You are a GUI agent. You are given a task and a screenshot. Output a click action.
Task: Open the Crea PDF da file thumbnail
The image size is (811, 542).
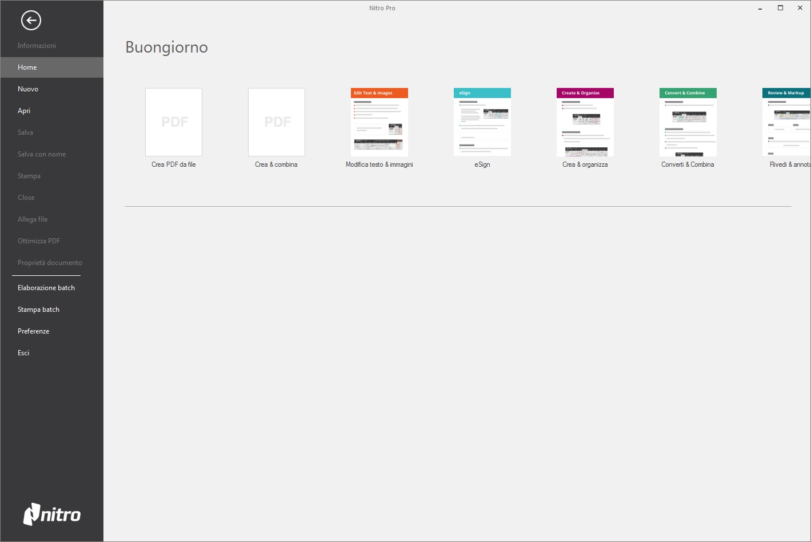tap(174, 122)
